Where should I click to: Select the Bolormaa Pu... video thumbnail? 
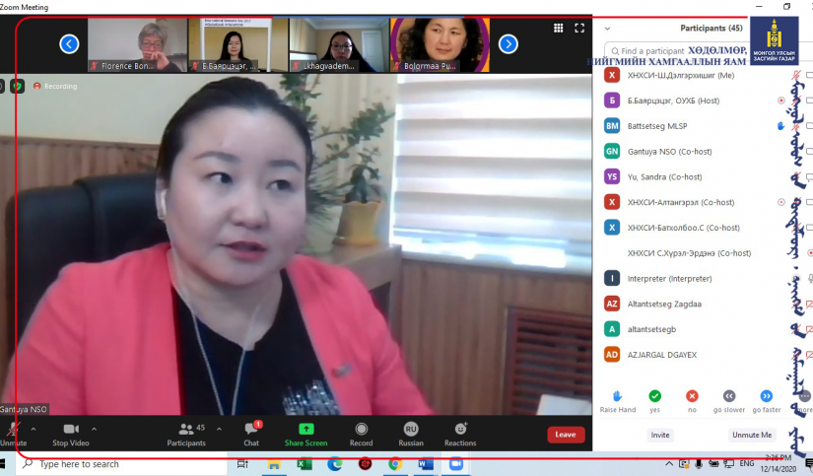pos(440,45)
